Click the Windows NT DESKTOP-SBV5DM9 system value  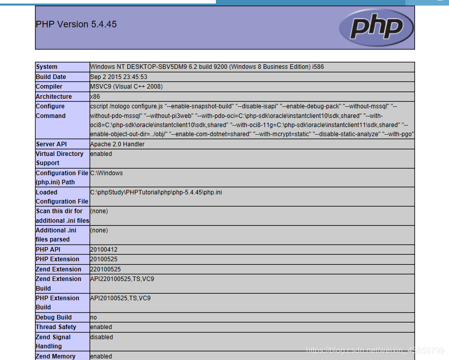point(207,67)
